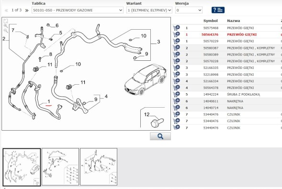Screen dimensions: 282x189
Task: Click ŚRUBA Z PODKŁADKĄ part name
Action: tap(243, 95)
